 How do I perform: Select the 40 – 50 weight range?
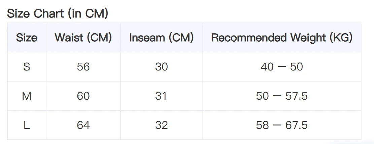tap(282, 67)
